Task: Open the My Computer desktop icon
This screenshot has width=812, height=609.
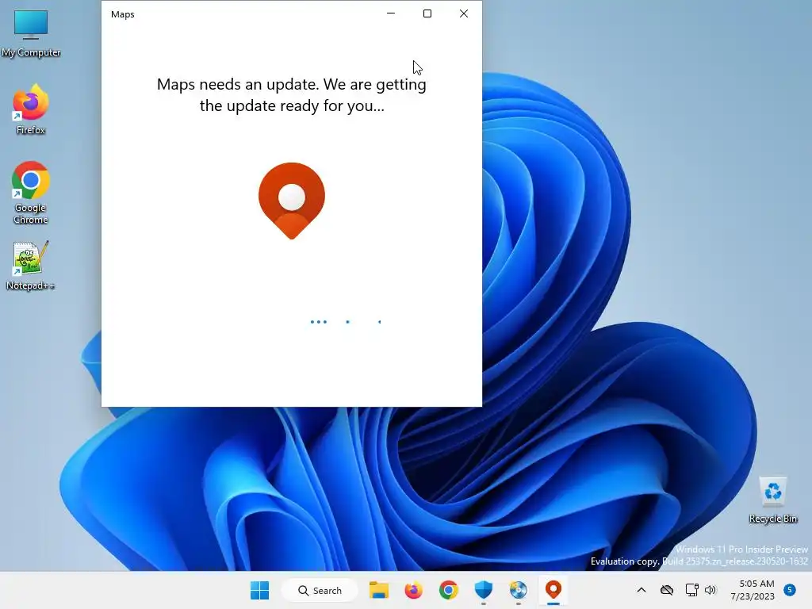Action: coord(31,33)
